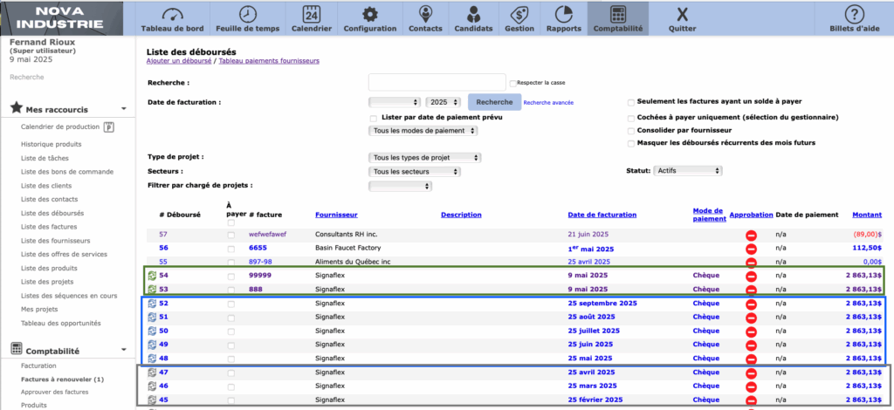Screen dimensions: 894x410
Task: Open the Candidats people icon
Action: pos(473,14)
